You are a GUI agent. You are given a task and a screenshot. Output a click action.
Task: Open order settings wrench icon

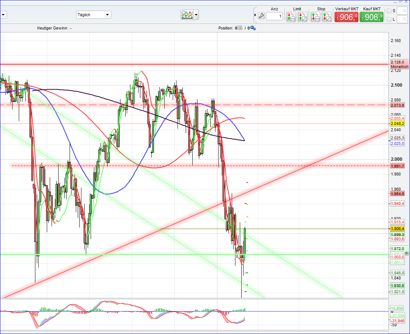(x=261, y=16)
